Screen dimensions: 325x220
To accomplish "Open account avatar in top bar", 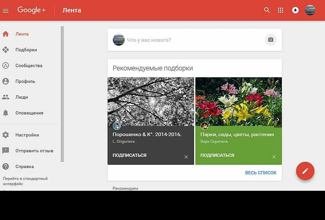I will (310, 10).
